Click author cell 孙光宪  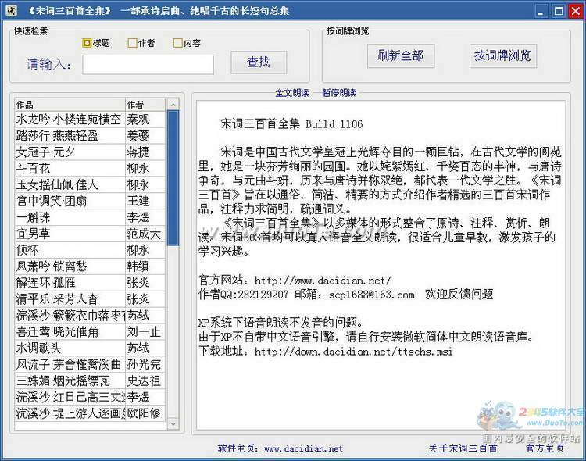pos(145,364)
